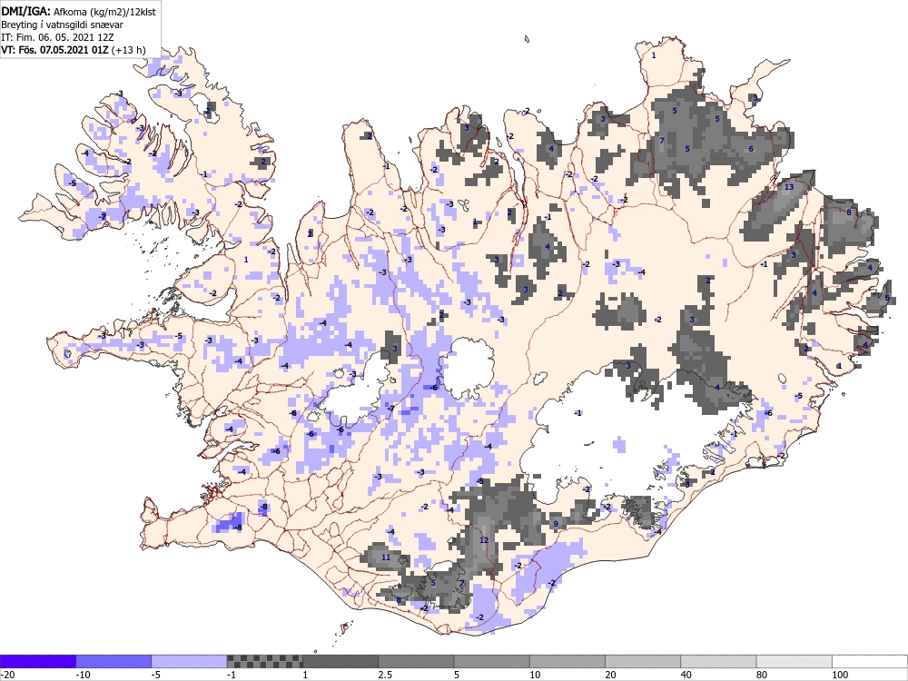Click the value 13 on the map
The height and width of the screenshot is (681, 908).
pos(789,187)
